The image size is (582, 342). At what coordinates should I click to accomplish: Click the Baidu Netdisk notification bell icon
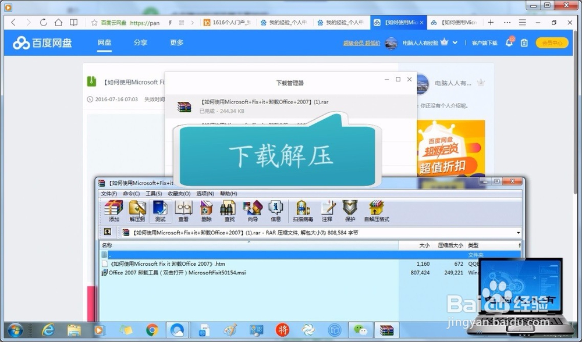[x=509, y=42]
